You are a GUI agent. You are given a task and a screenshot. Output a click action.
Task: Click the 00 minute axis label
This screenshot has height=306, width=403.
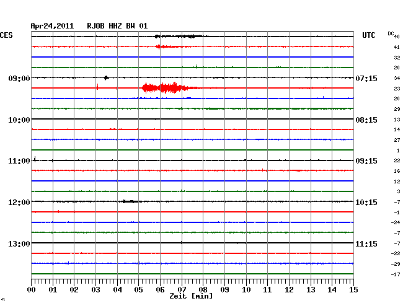click(x=32, y=290)
